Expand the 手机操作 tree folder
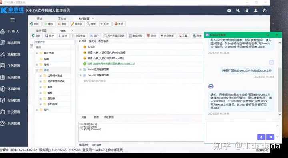This screenshot has width=288, height=158. [40, 104]
